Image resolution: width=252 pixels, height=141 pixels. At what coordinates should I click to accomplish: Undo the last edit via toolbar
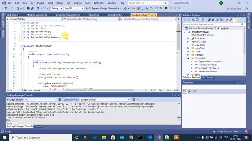click(38, 9)
